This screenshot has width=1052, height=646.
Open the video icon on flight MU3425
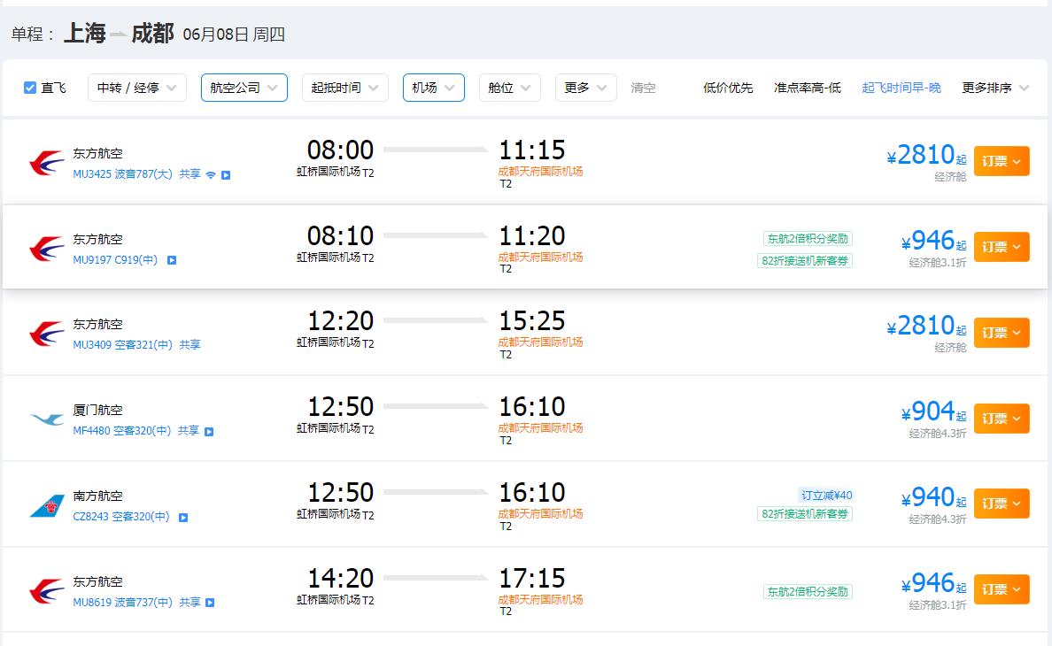coord(226,175)
